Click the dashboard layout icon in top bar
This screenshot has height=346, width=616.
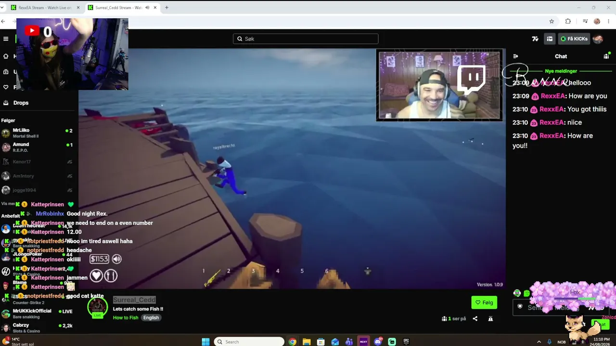pyautogui.click(x=550, y=39)
